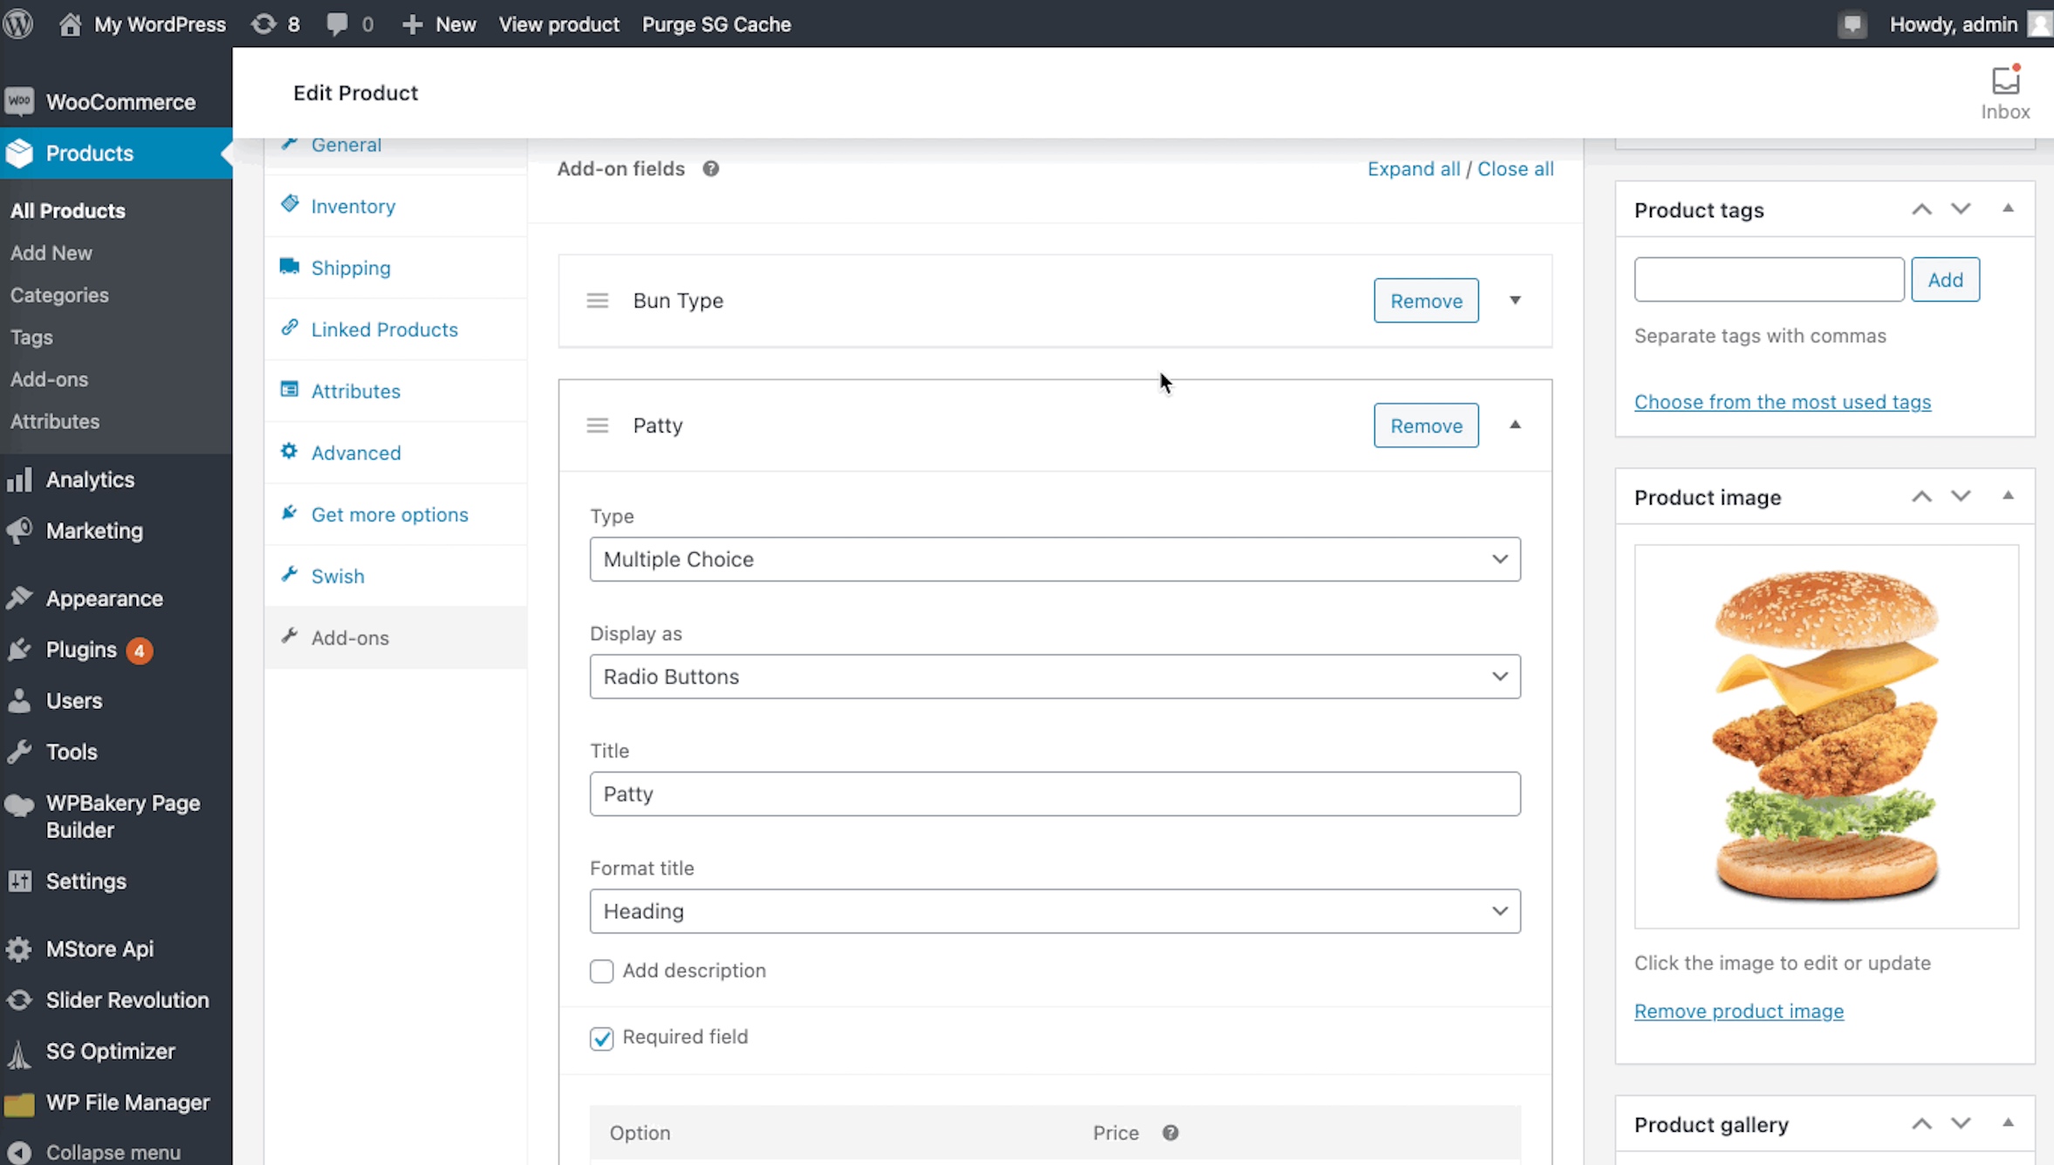The image size is (2054, 1165).
Task: Expand the Bun Type add-on section
Action: click(1515, 301)
